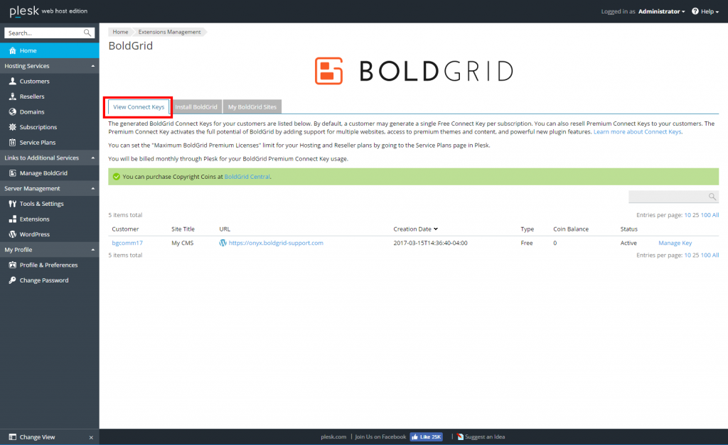Image resolution: width=728 pixels, height=445 pixels.
Task: Set bottom entries per page to 25
Action: (695, 255)
